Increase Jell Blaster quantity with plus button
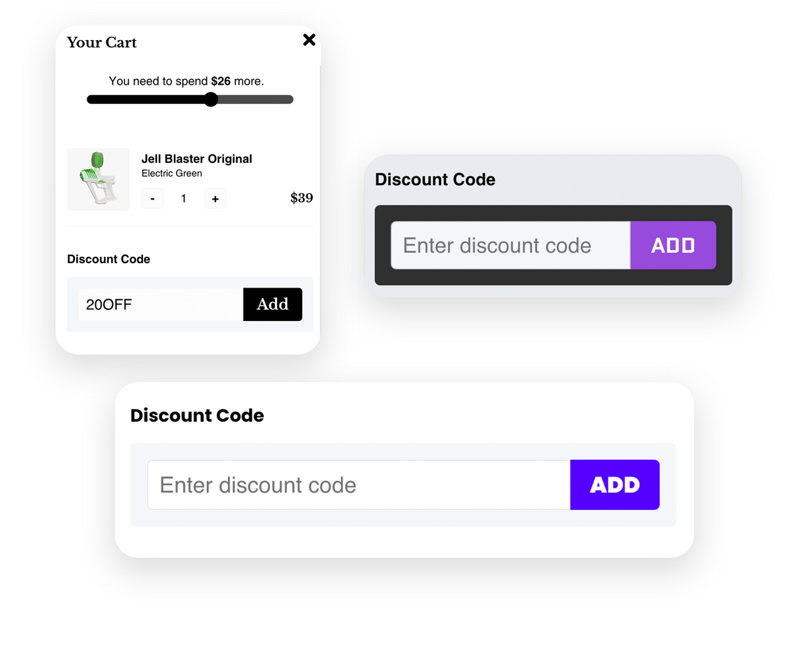788x648 pixels. 215,198
